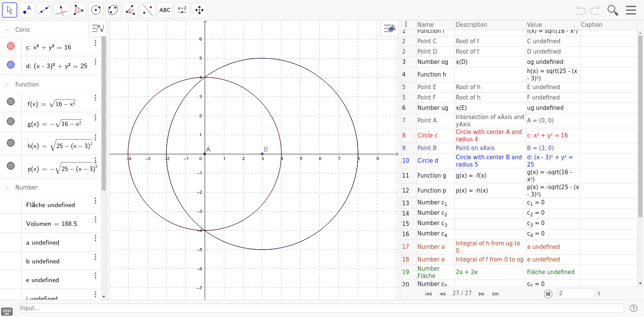Open the main hamburger menu

631,10
